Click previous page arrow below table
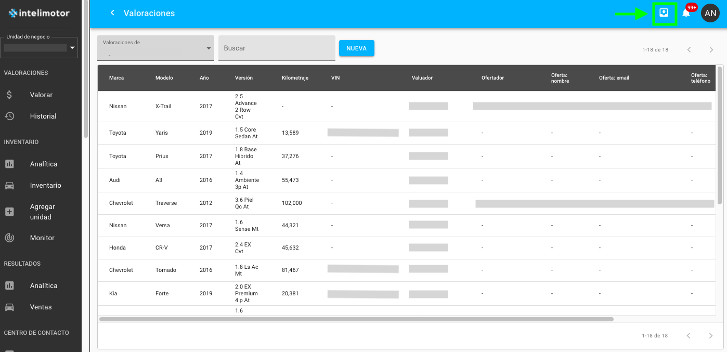The height and width of the screenshot is (352, 727). [x=689, y=336]
